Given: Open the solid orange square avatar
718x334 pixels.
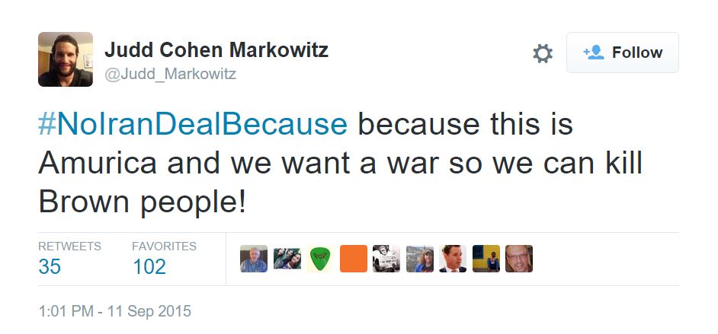Looking at the screenshot, I should click(354, 259).
